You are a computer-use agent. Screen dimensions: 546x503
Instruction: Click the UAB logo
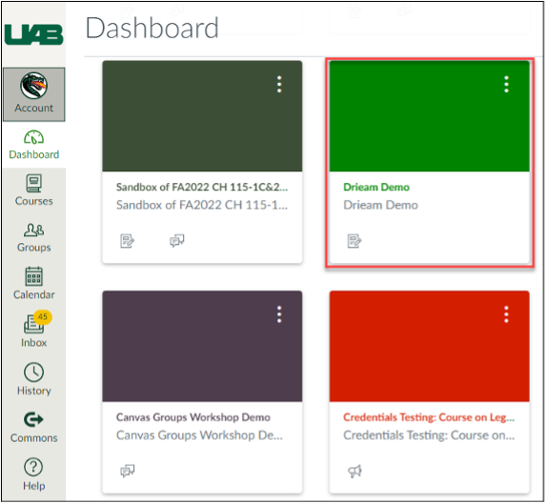click(x=33, y=35)
